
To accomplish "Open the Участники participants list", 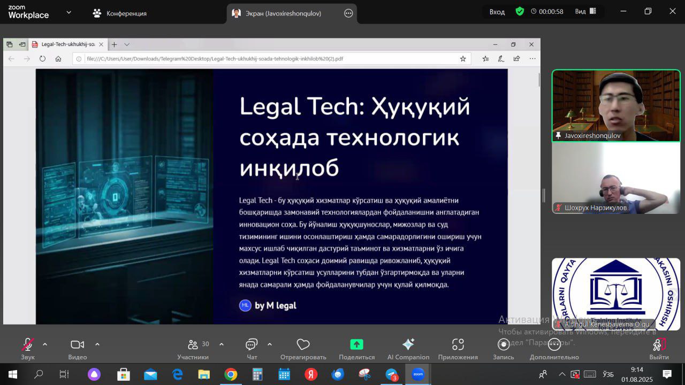I will pyautogui.click(x=193, y=345).
